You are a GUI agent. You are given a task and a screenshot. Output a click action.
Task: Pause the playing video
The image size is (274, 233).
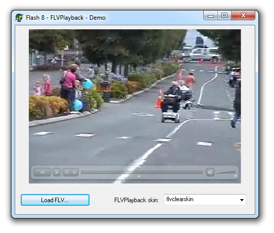[x=42, y=172]
